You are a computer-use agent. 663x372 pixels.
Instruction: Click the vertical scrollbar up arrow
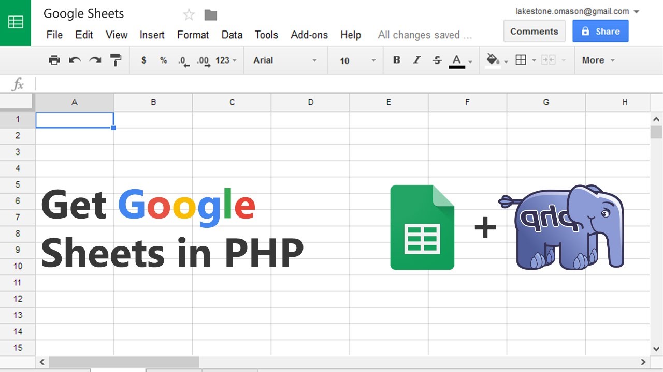[656, 119]
